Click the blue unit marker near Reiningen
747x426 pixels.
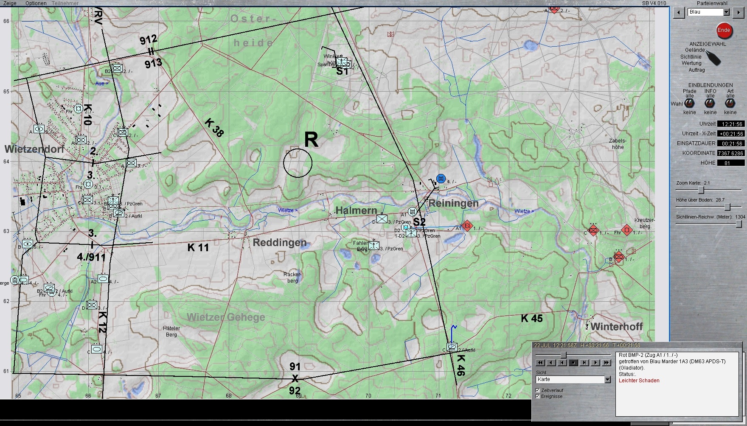(441, 179)
